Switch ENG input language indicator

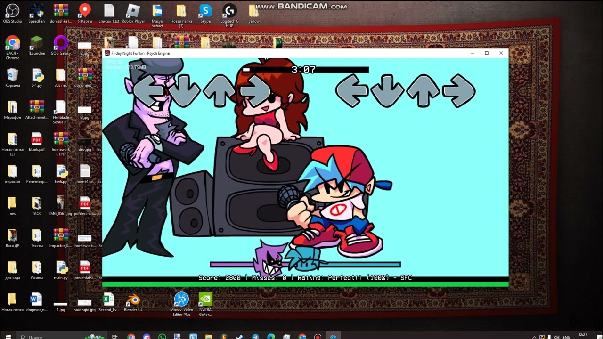[567, 337]
